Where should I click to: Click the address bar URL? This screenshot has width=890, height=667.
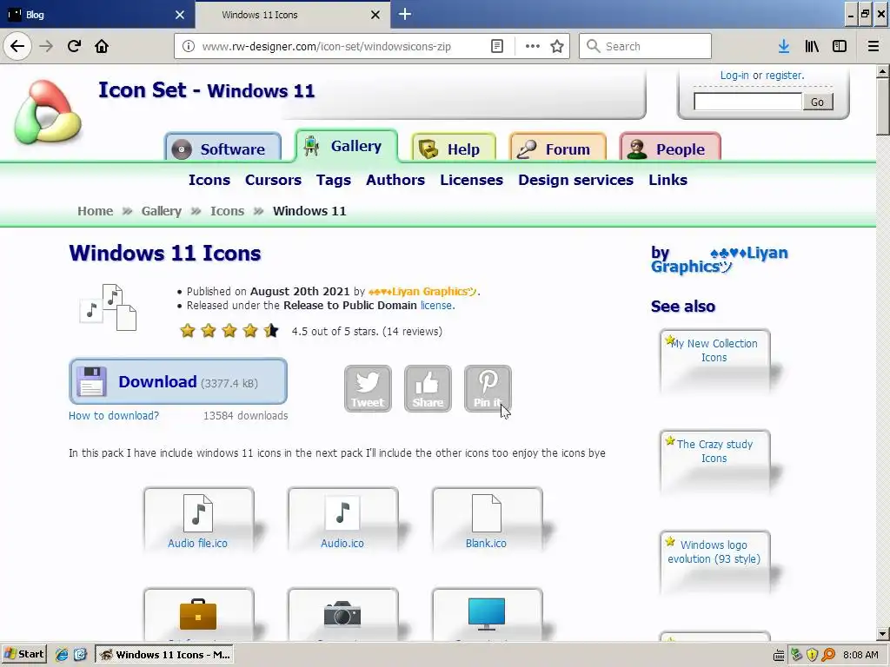click(327, 47)
